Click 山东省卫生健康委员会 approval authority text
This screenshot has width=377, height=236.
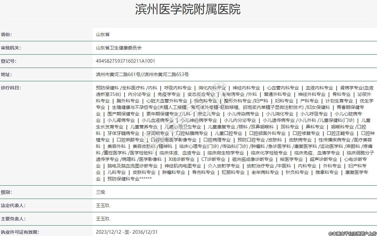119,48
